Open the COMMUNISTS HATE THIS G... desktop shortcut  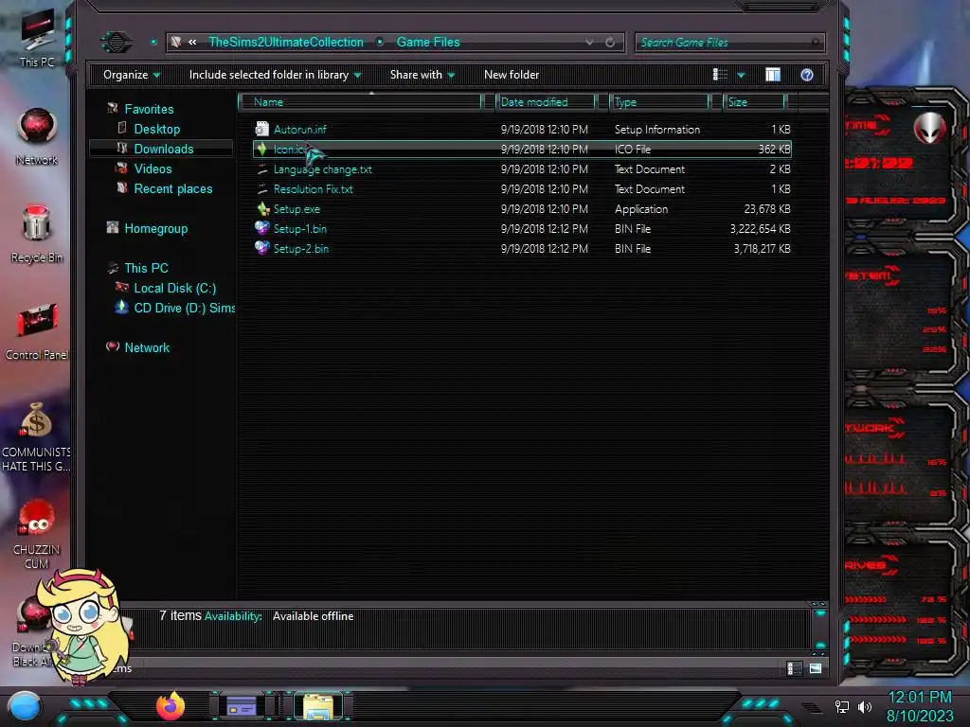click(36, 436)
